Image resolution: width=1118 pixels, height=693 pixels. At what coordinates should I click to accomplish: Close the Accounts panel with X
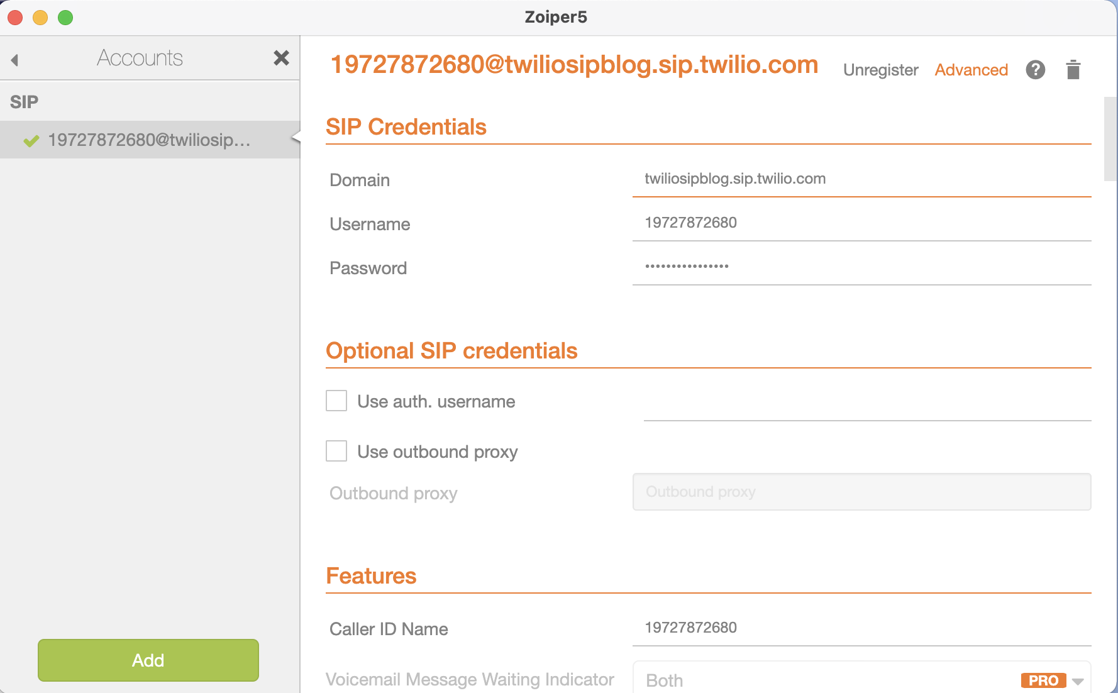click(281, 58)
